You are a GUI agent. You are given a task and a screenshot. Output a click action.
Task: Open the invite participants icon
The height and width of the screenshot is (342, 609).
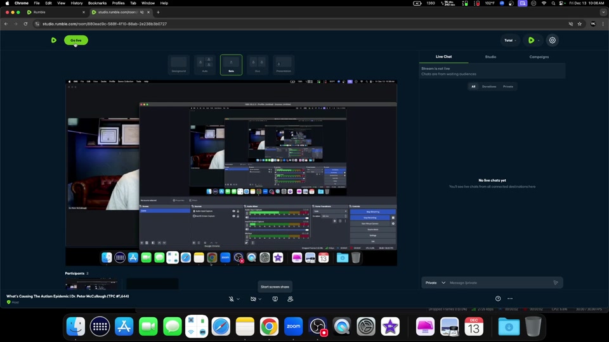click(x=291, y=299)
